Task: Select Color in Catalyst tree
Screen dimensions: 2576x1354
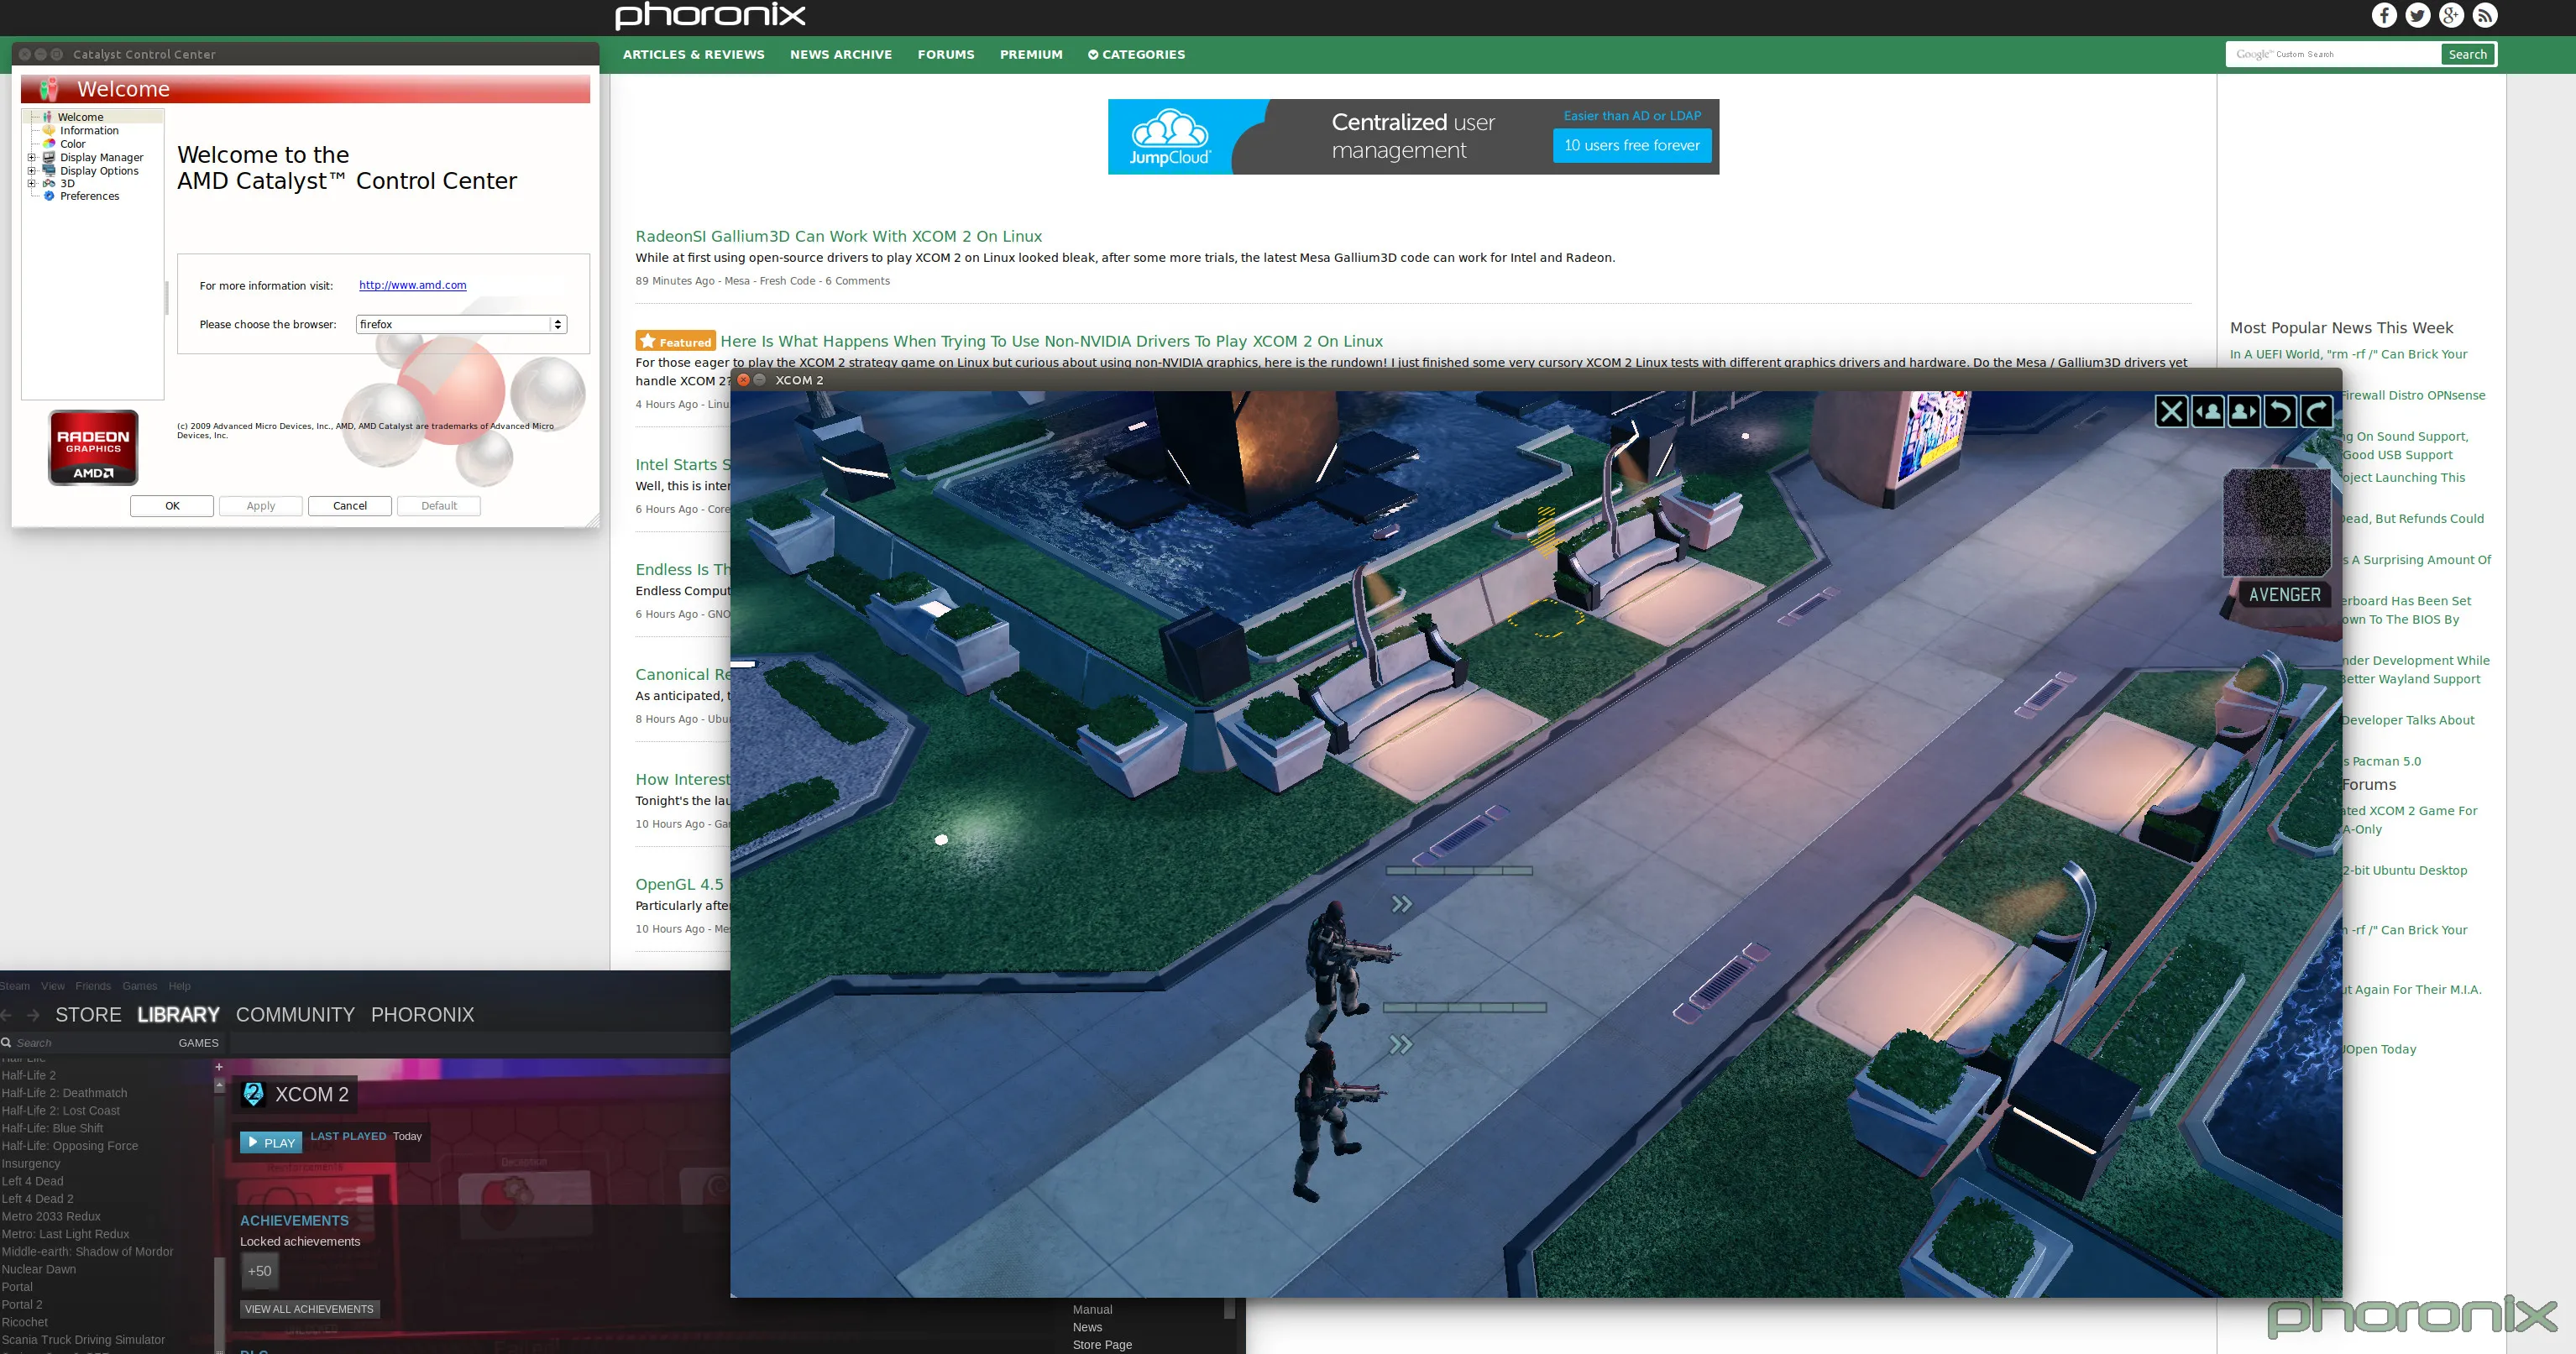Action: tap(72, 144)
